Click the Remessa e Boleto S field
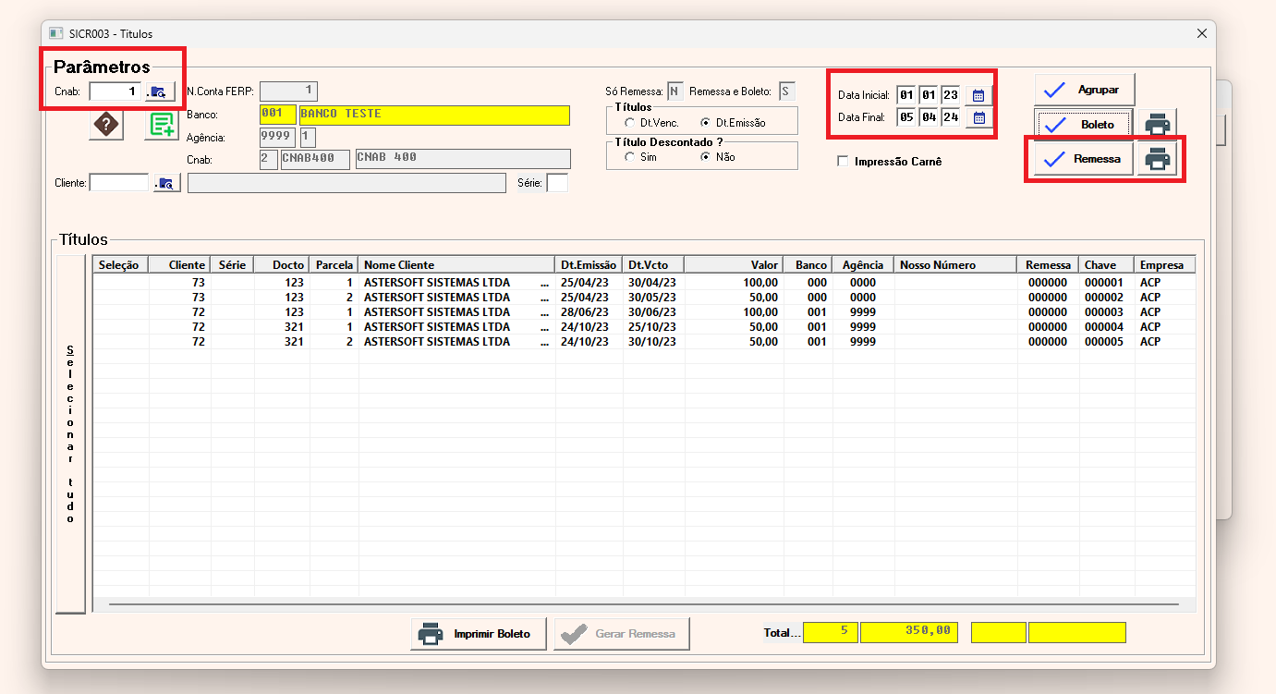 point(787,91)
